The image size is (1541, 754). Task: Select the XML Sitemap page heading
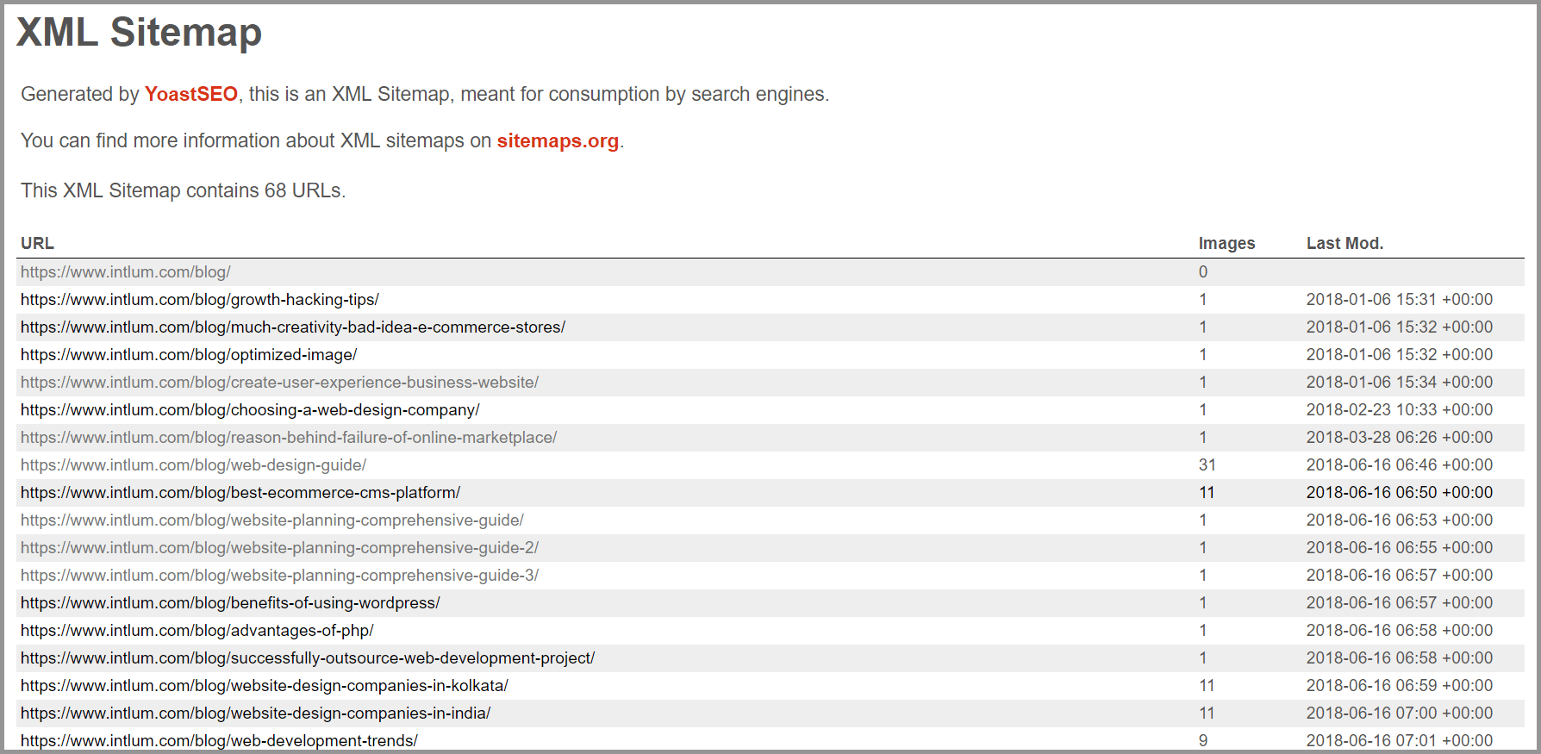[x=139, y=33]
